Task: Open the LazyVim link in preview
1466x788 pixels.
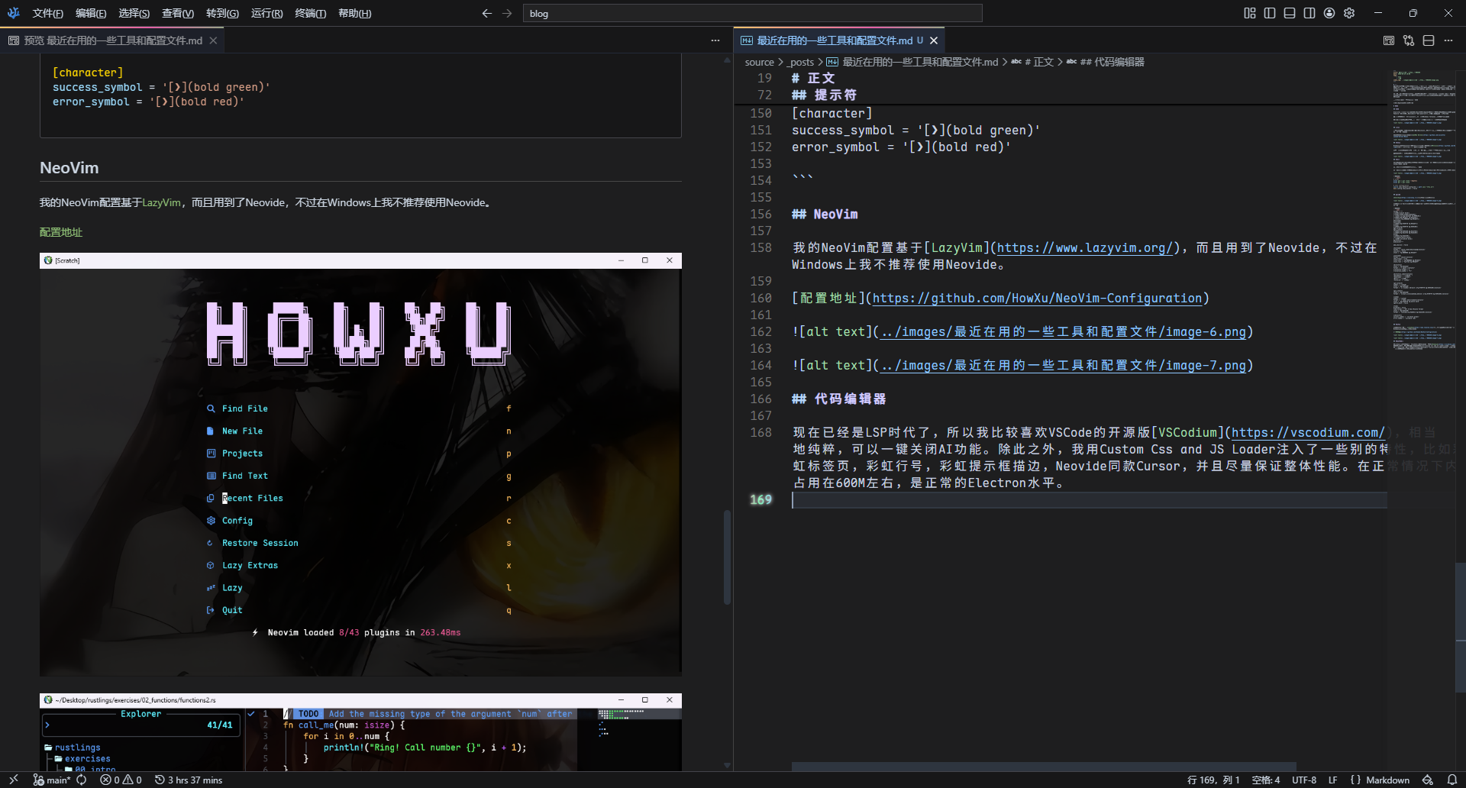Action: [161, 202]
